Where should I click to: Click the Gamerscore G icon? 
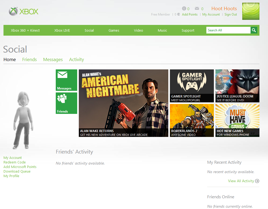click(184, 8)
